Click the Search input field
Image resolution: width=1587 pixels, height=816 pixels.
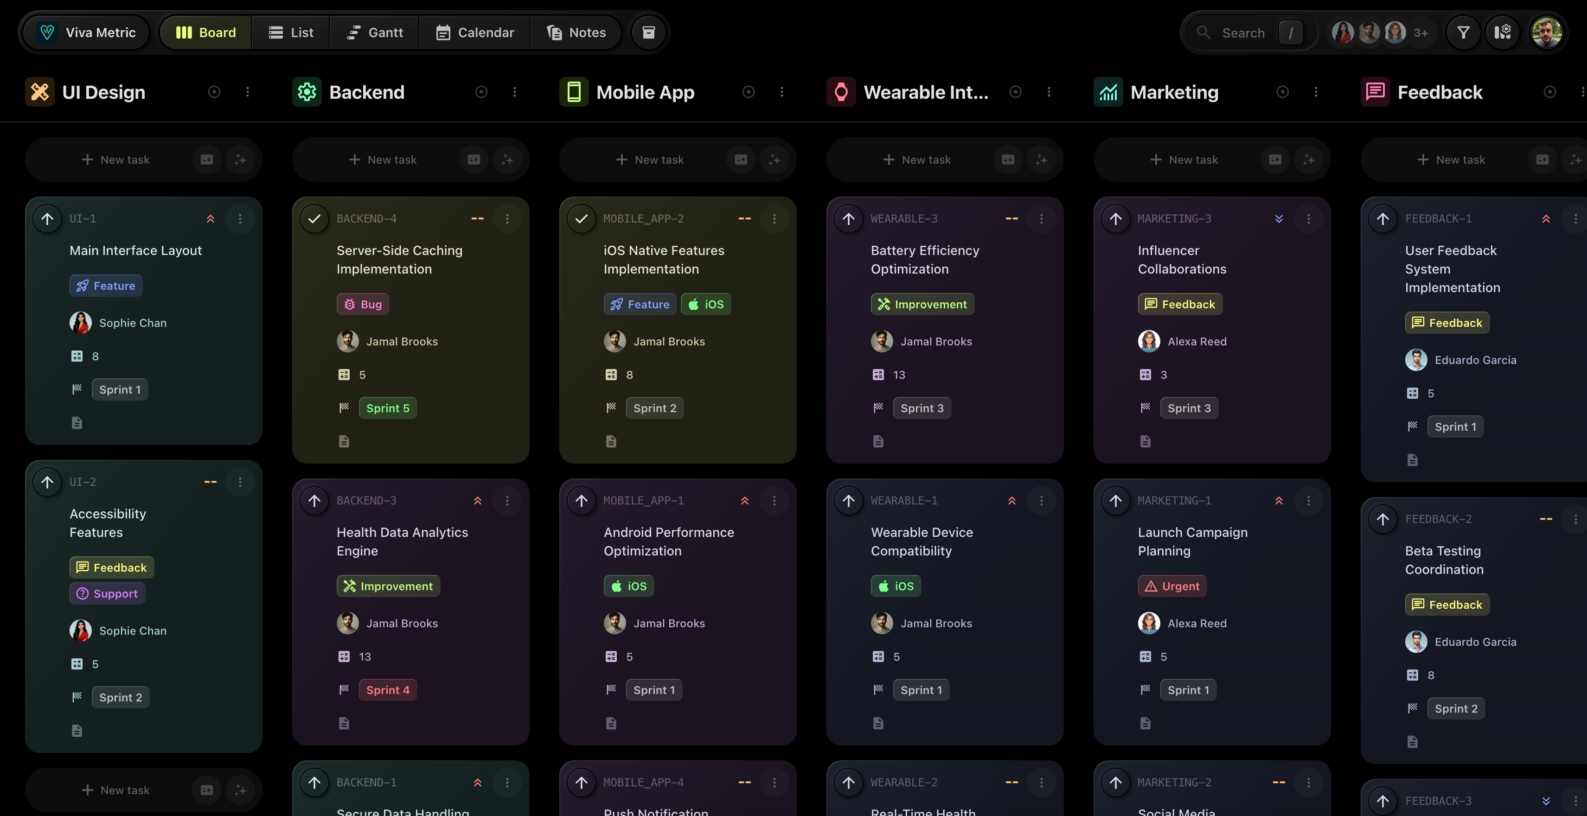tap(1243, 32)
